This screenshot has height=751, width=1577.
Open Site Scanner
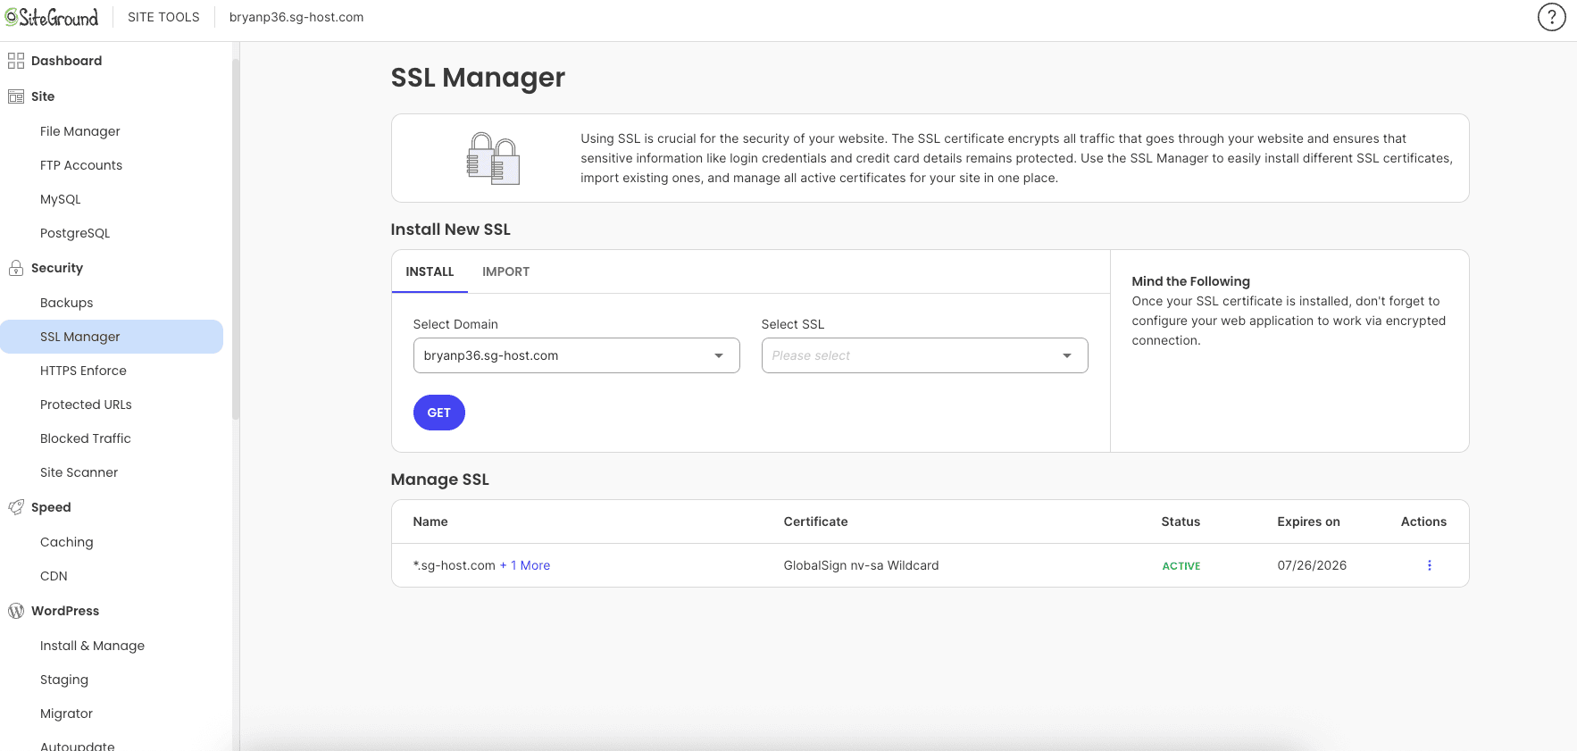click(x=79, y=472)
